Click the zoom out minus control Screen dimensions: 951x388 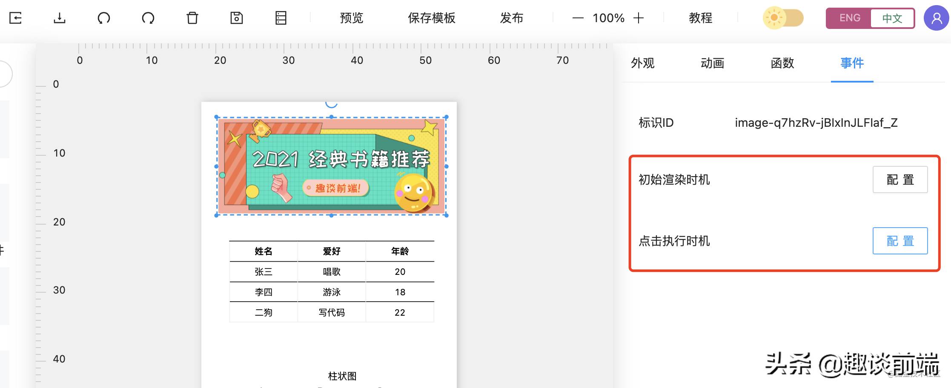point(578,18)
